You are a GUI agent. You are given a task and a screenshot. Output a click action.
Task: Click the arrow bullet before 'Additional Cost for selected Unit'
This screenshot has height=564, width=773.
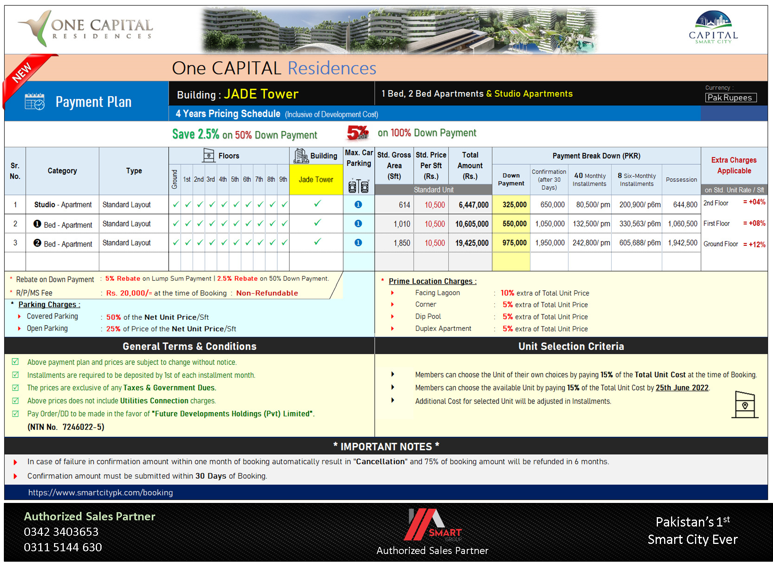(x=392, y=400)
